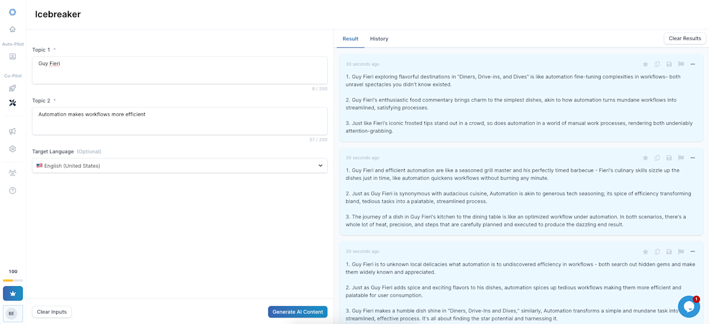Switch to the History tab
The width and height of the screenshot is (709, 324).
[379, 39]
